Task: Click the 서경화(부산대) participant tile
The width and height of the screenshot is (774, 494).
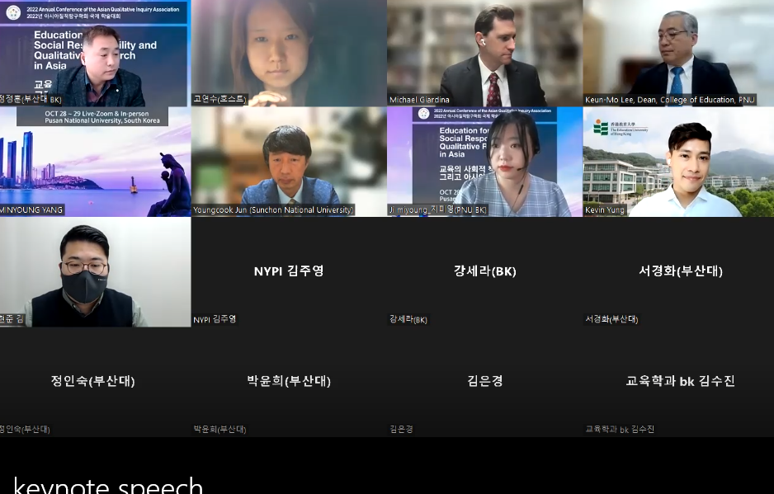Action: 678,272
